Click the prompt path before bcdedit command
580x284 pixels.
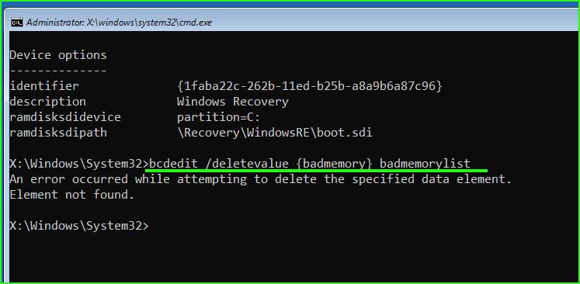[x=79, y=164]
